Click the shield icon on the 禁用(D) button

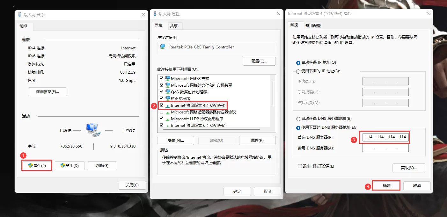[62, 165]
